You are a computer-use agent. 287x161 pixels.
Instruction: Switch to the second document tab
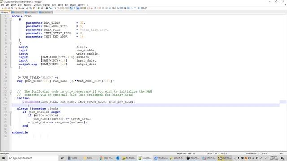[x=17, y=12]
